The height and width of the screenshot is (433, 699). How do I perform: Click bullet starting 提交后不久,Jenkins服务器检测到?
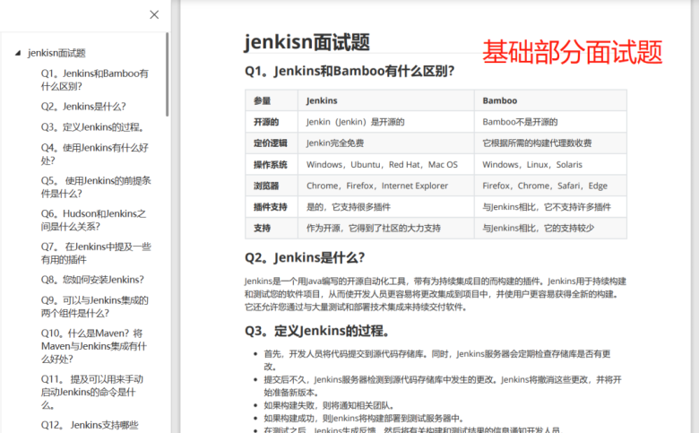point(443,386)
